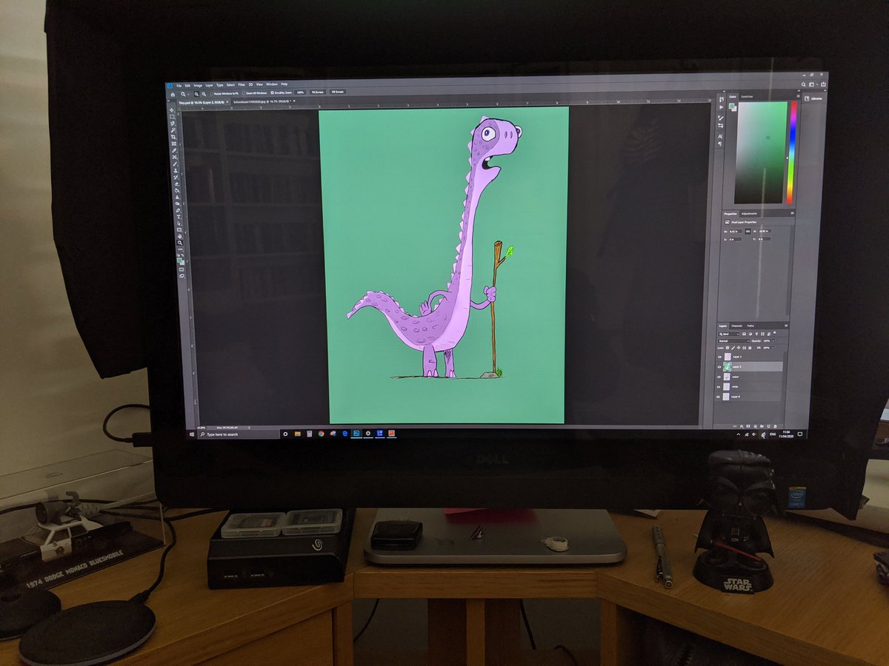Screen dimensions: 889x666
Task: Select the Pen tool
Action: [x=179, y=210]
